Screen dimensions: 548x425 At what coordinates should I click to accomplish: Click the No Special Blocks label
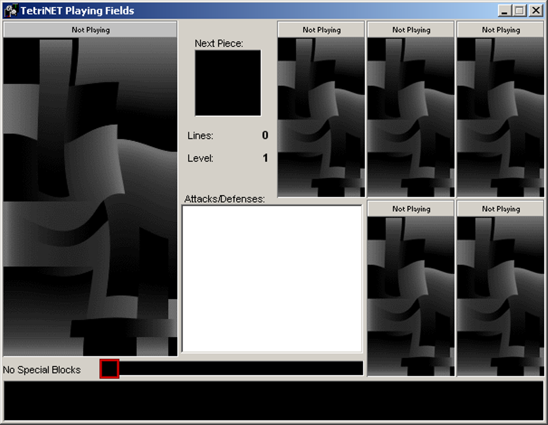(x=42, y=370)
